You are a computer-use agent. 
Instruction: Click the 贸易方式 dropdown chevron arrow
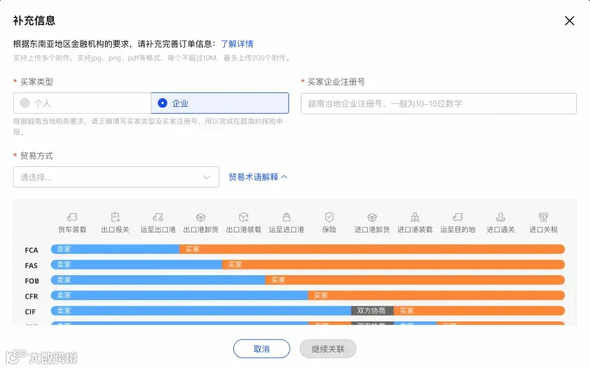coord(206,177)
